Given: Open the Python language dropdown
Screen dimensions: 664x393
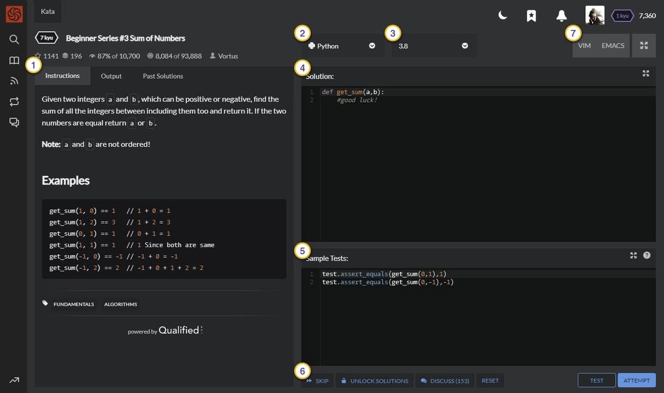Looking at the screenshot, I should 342,46.
